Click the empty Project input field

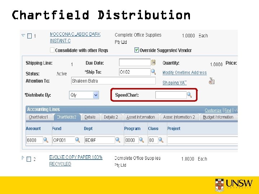[203, 140]
